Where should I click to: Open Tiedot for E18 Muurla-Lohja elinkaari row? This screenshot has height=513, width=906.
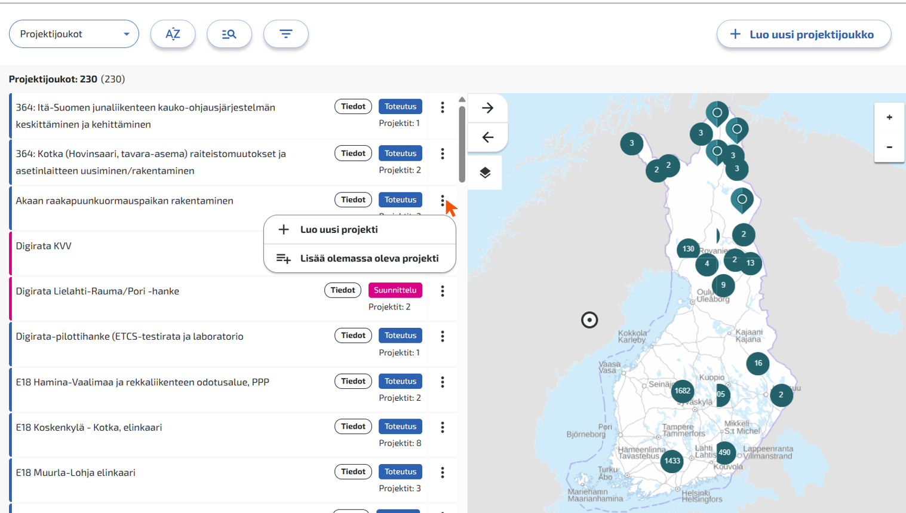[353, 472]
